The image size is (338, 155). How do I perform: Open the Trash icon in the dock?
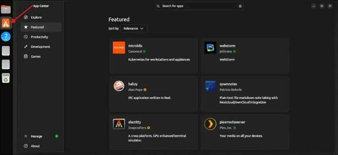[x=6, y=78]
